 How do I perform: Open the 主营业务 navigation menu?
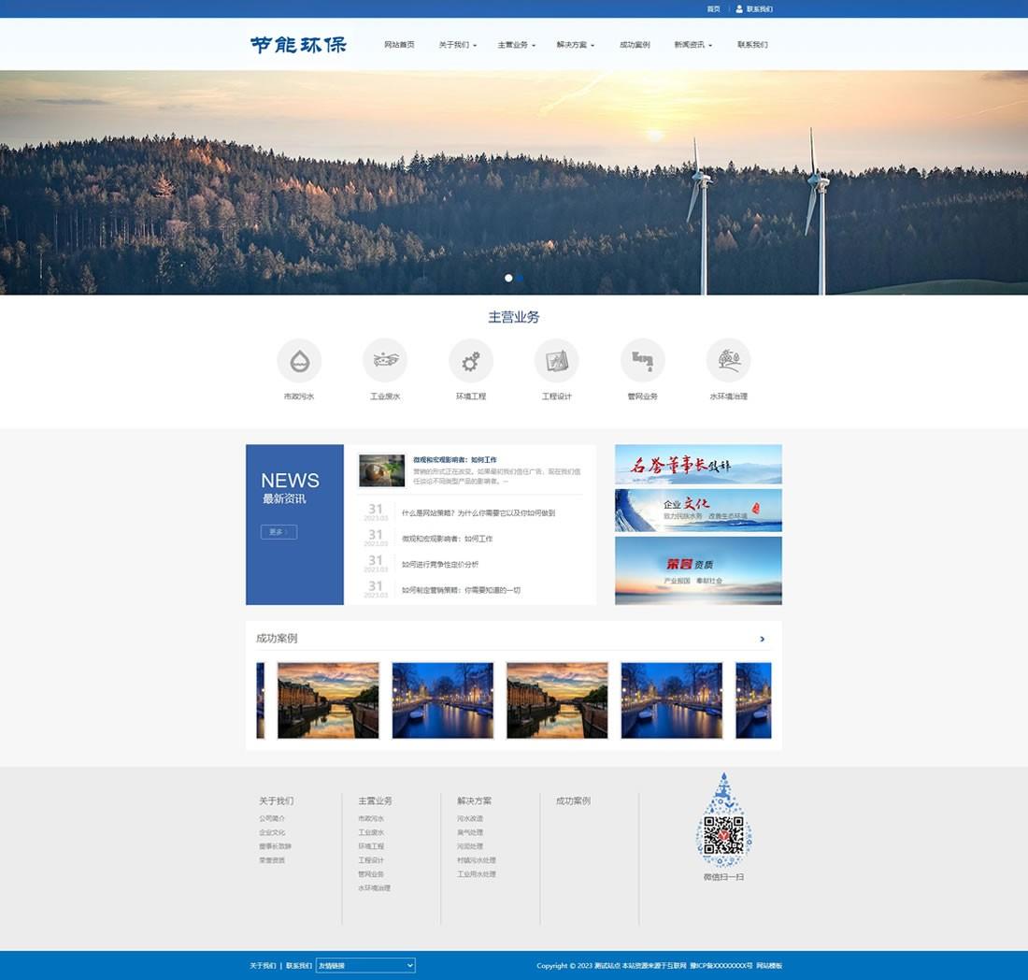point(516,45)
